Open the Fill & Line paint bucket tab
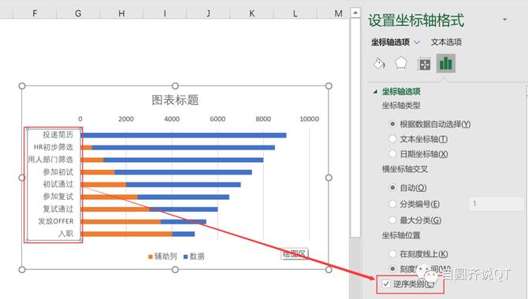 tap(379, 63)
